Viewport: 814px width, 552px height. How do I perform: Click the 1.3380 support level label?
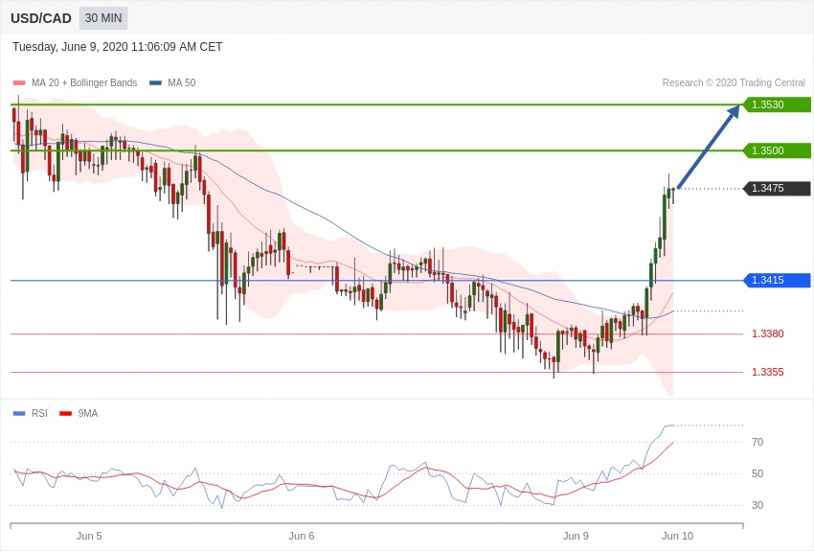coord(767,333)
